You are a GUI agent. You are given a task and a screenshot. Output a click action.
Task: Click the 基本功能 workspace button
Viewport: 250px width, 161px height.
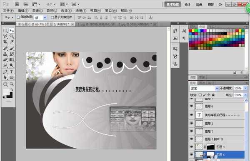[172, 5]
